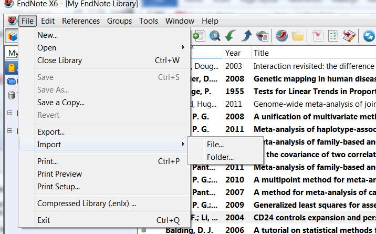The image size is (376, 234).
Task: Collapse the second group set in sidebar
Action: pos(9,131)
